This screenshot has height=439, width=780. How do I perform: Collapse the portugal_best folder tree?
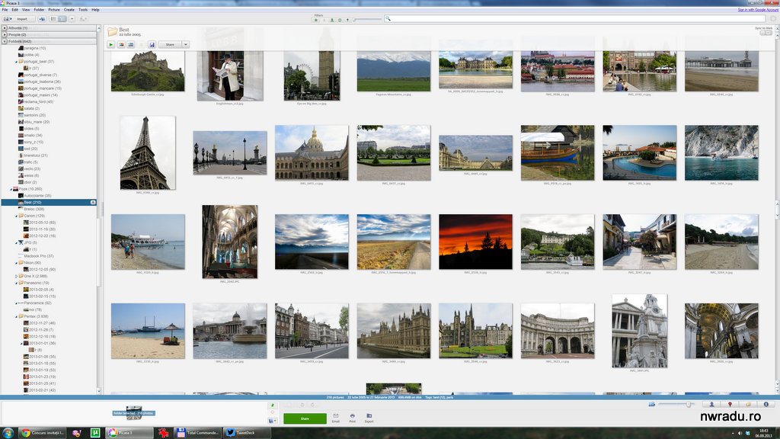point(16,62)
